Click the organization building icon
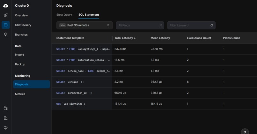The width and height of the screenshot is (257, 134). pos(6,118)
